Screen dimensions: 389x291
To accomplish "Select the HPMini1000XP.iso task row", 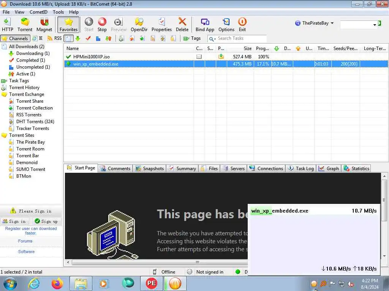I will coord(226,57).
